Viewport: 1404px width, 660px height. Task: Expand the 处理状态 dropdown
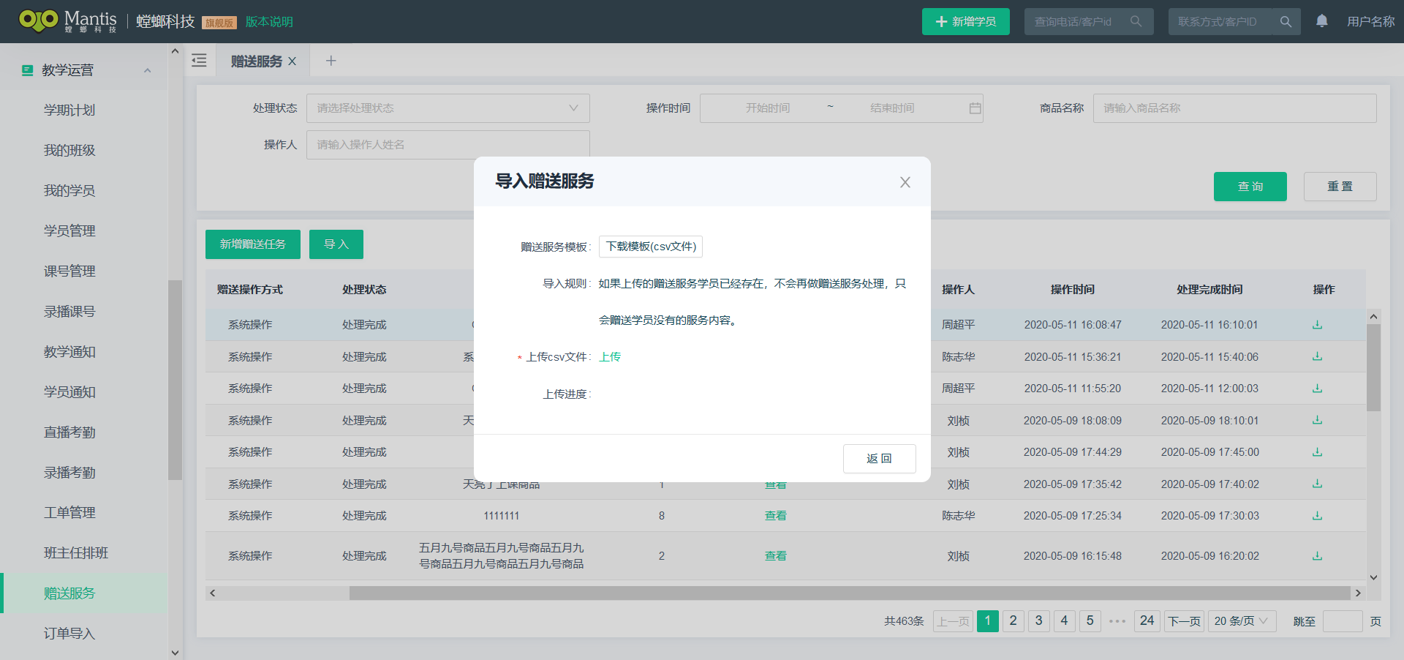point(448,108)
